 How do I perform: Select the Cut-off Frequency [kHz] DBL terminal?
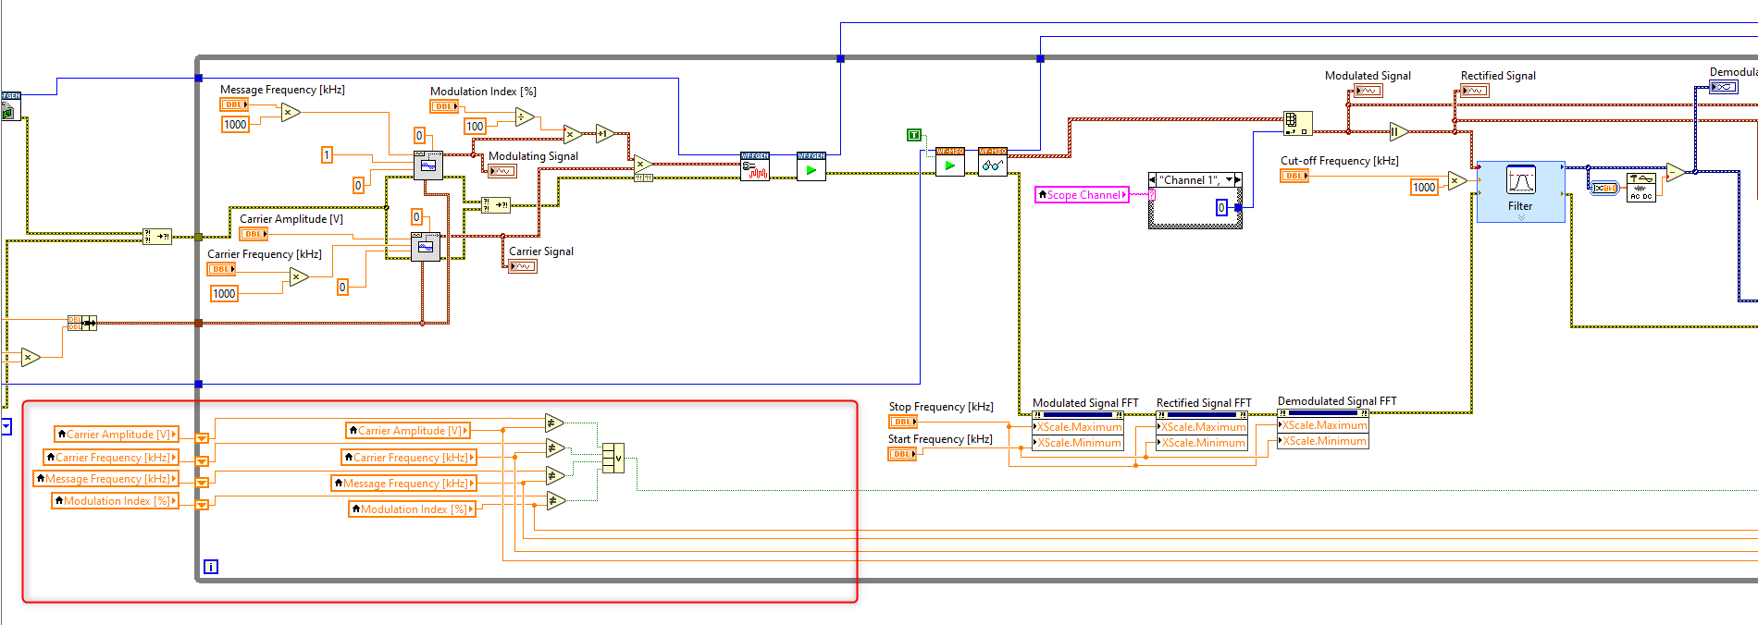(1294, 176)
